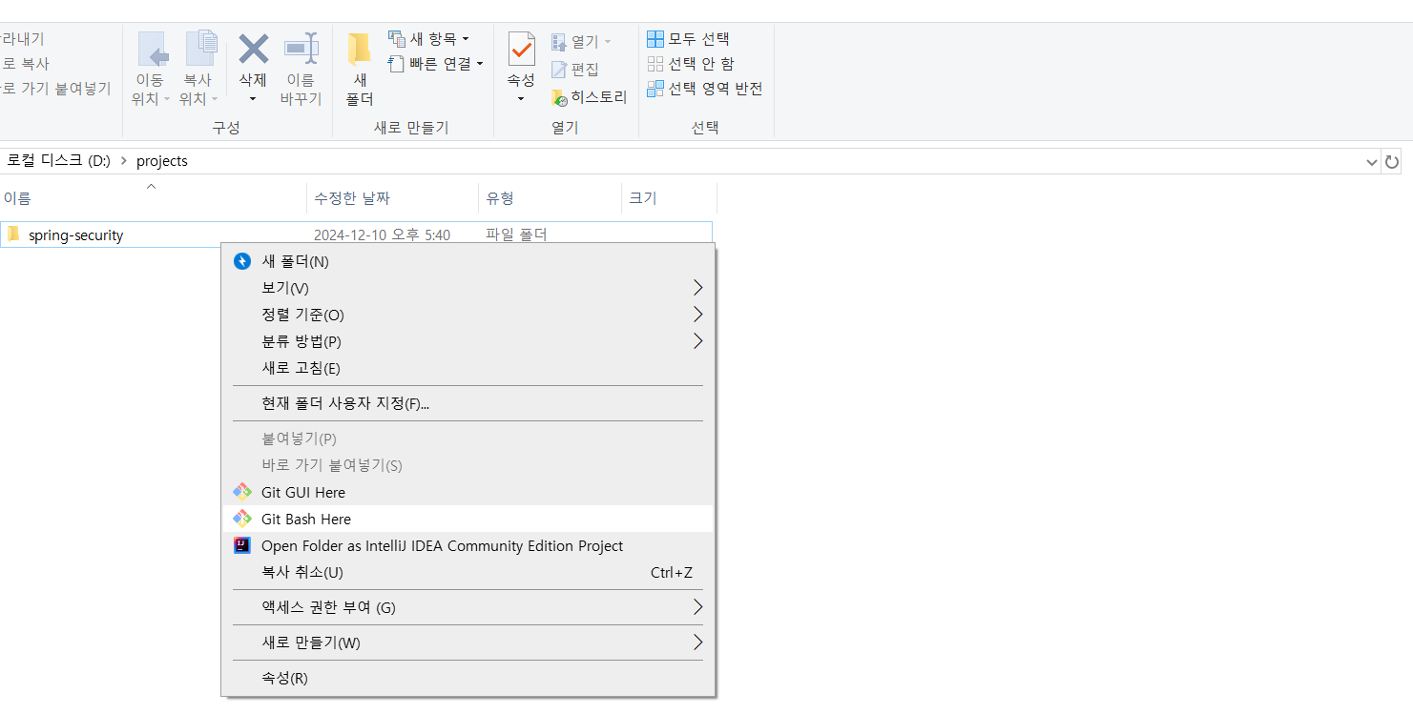Choose Open Folder as IntelliJ IDEA Project

[x=468, y=545]
